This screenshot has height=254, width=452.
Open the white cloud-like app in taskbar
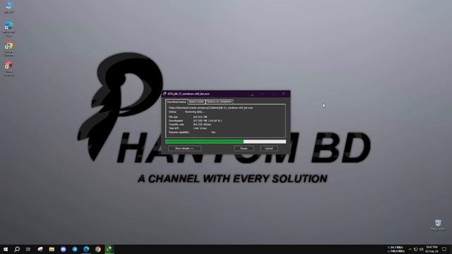click(40, 249)
